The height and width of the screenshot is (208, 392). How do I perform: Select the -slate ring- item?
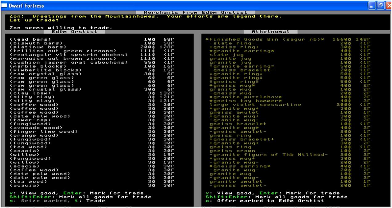point(232,43)
